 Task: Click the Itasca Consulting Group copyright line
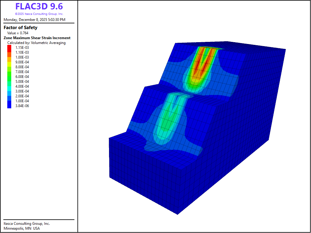[x=39, y=14]
